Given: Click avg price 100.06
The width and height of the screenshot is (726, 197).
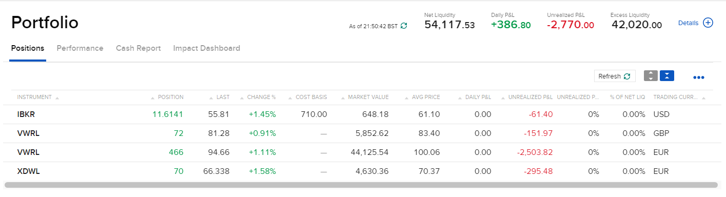Looking at the screenshot, I should coord(426,152).
